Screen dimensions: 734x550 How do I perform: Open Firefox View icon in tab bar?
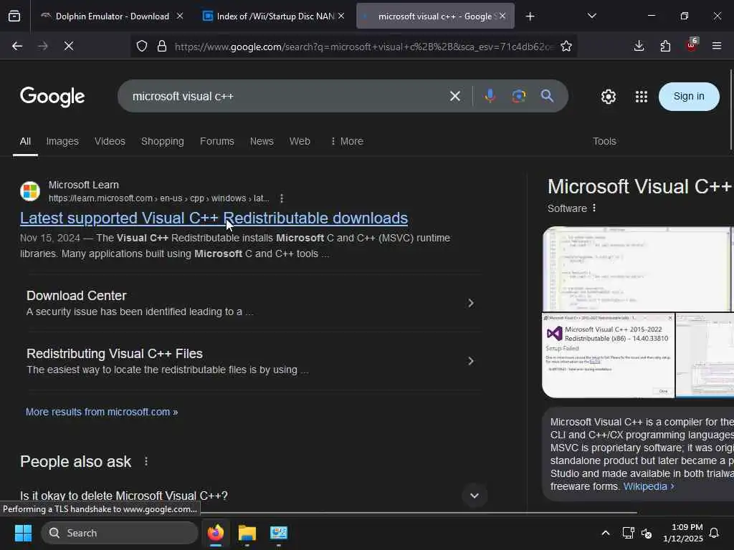[14, 16]
